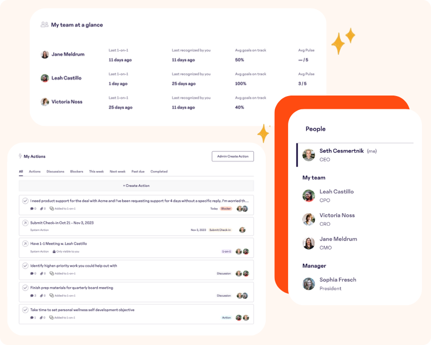Mark the Acme product support action complete
The height and width of the screenshot is (345, 431).
click(x=25, y=201)
